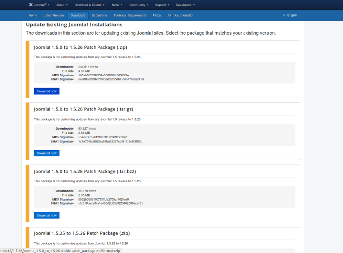Click the Patch Package (.tar.gz) heading

83,109
